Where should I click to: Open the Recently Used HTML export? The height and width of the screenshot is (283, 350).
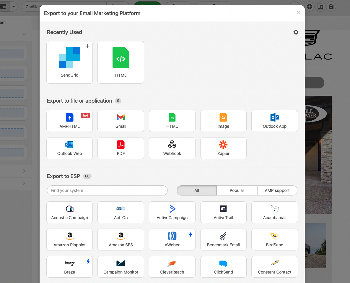coord(121,62)
